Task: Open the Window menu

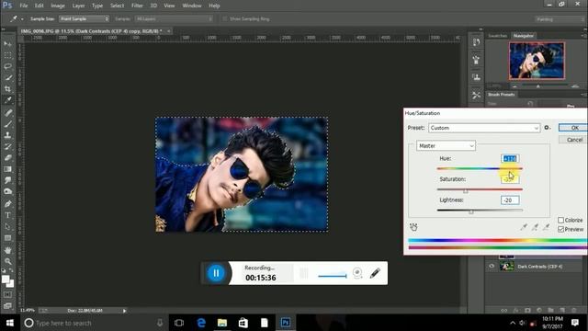Action: (192, 6)
